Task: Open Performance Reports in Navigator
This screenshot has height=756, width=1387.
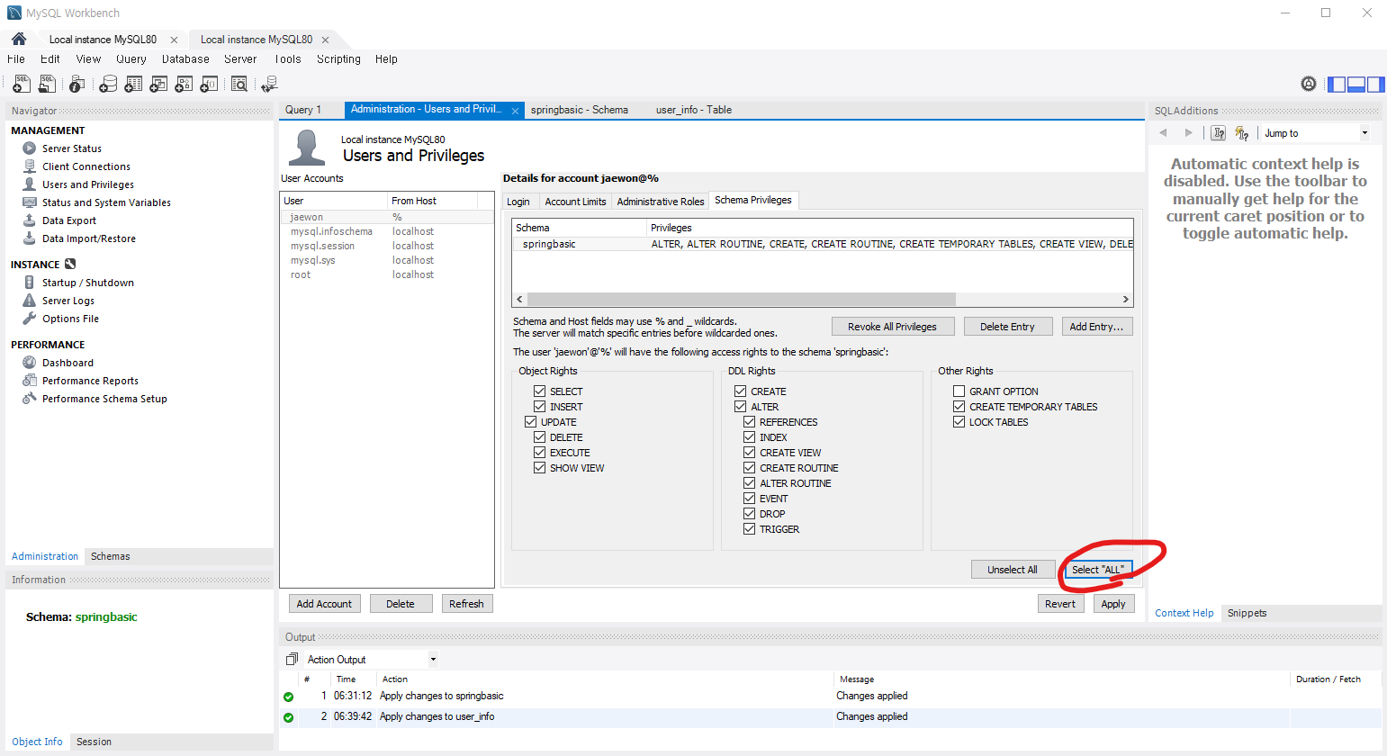Action: 90,381
